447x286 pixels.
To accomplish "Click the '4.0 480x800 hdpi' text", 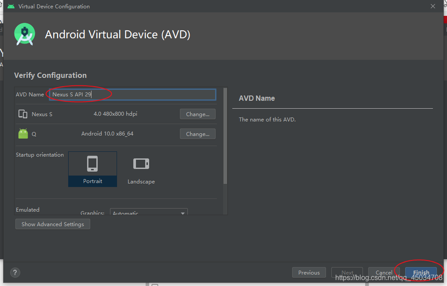I will (115, 114).
